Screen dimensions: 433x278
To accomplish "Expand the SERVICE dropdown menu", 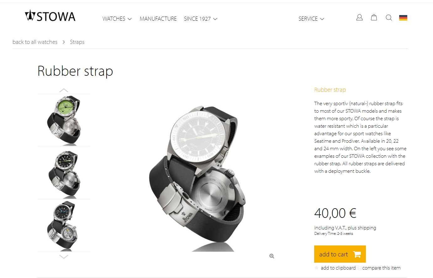I will [311, 19].
